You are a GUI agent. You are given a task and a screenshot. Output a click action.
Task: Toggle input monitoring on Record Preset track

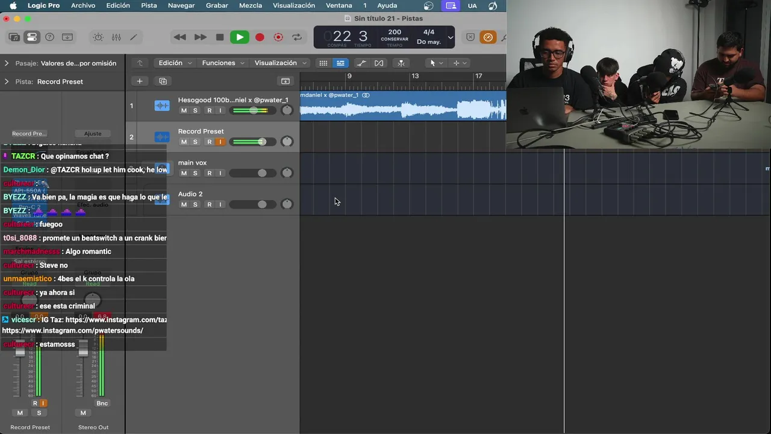point(220,142)
